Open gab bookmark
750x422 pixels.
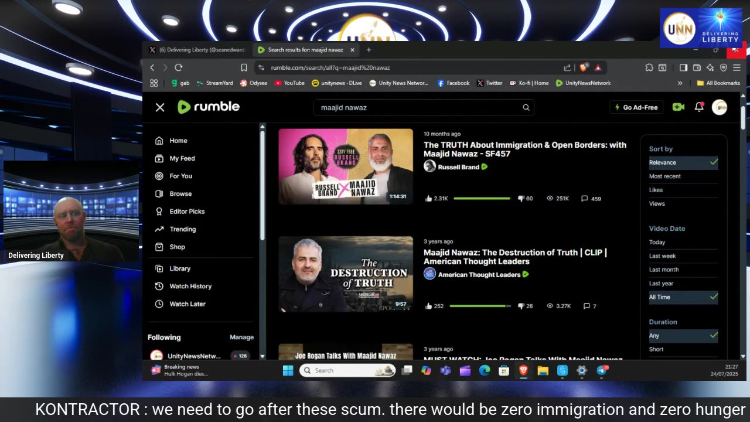click(180, 83)
